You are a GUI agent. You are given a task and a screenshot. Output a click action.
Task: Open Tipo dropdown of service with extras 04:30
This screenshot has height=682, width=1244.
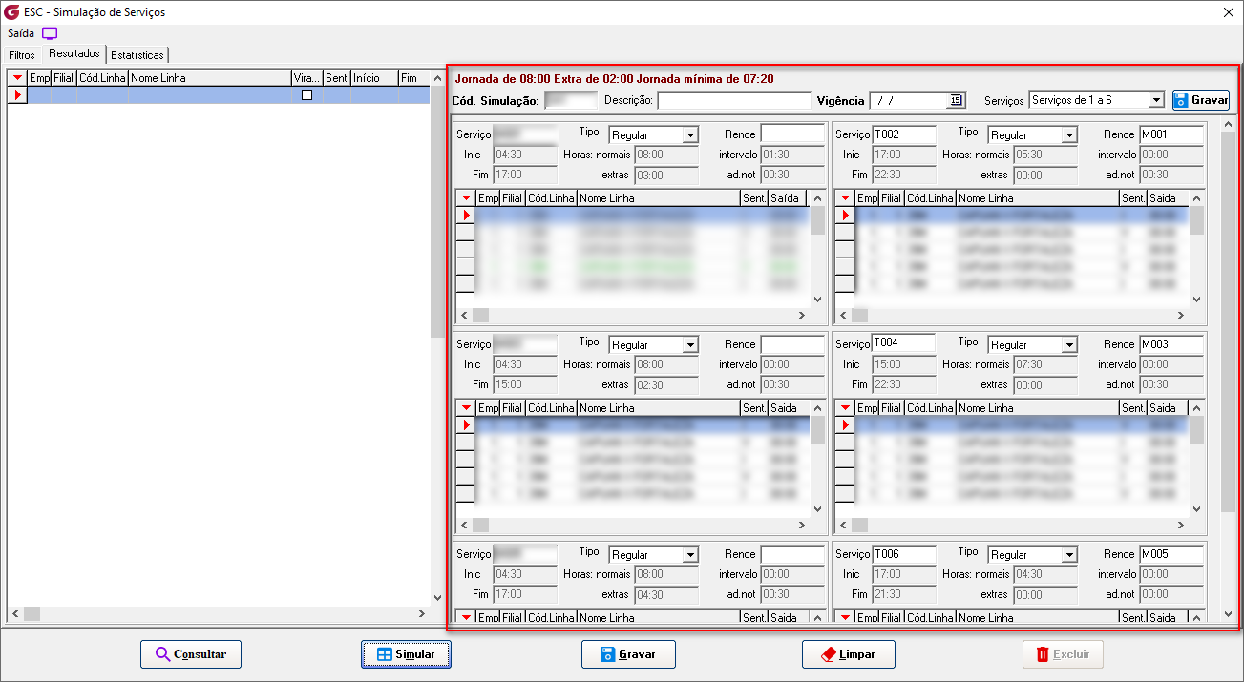coord(690,555)
